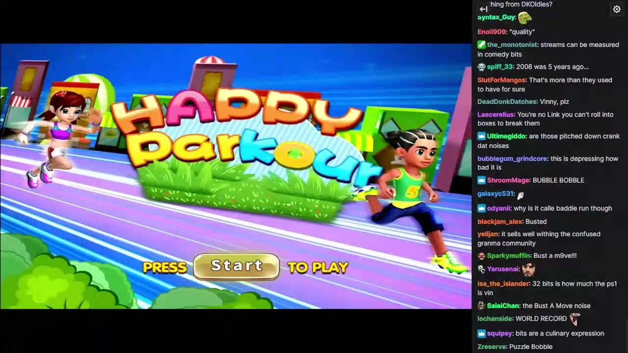Click the message "Bust a m9ve!!!"

[x=555, y=256]
